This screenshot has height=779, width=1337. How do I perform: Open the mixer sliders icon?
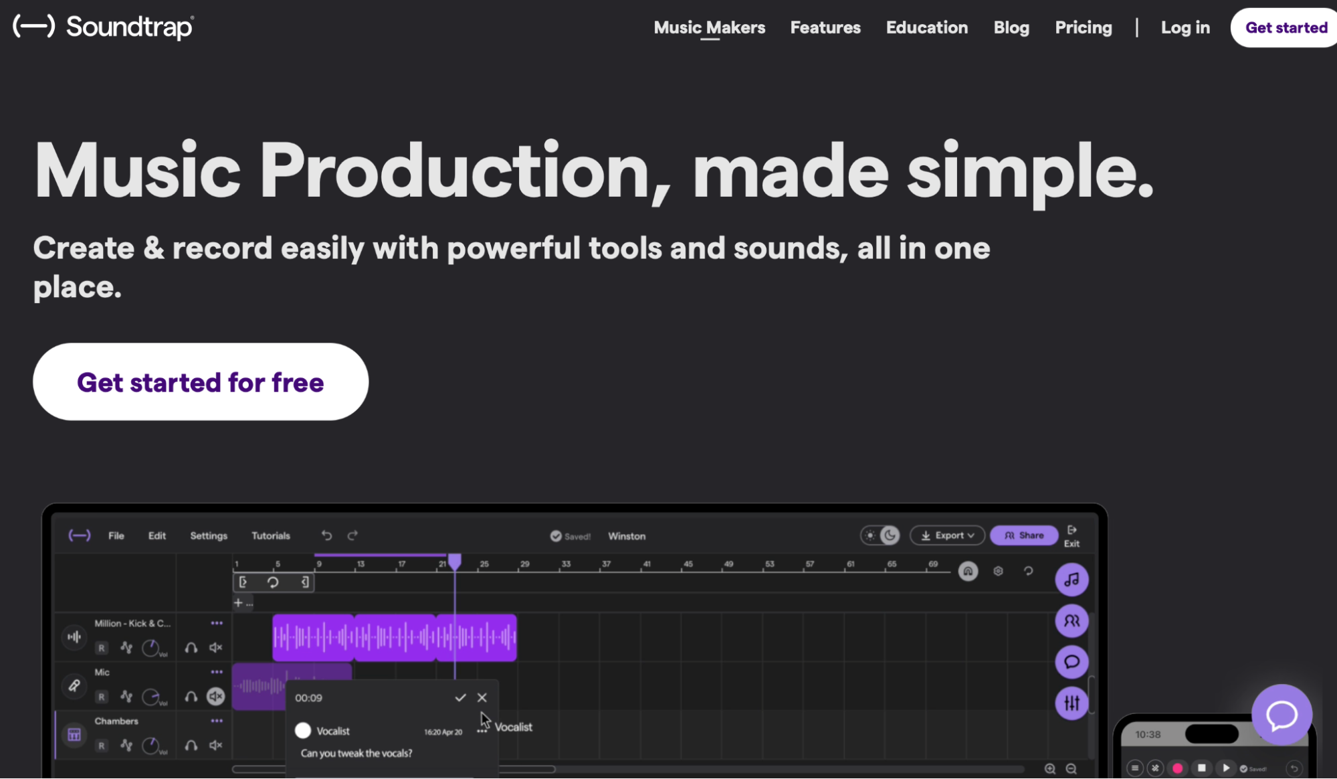(1071, 703)
